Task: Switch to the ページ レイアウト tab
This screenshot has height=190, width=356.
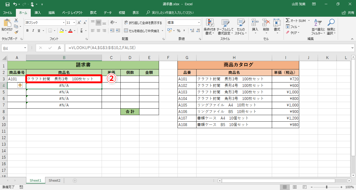Action: 72,13
